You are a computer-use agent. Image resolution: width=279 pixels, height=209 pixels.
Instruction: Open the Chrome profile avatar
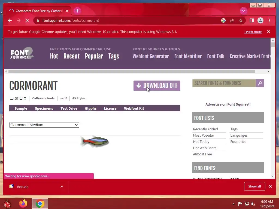(x=260, y=20)
